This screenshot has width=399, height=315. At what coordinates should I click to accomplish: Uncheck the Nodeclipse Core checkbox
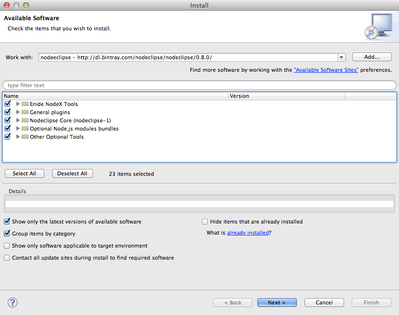[7, 120]
